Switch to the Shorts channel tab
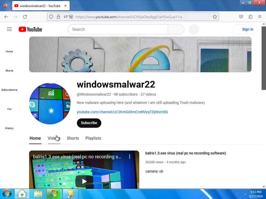266x199 pixels. click(73, 138)
